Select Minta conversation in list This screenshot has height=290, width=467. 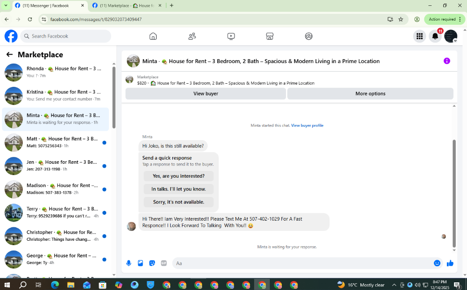pyautogui.click(x=56, y=119)
